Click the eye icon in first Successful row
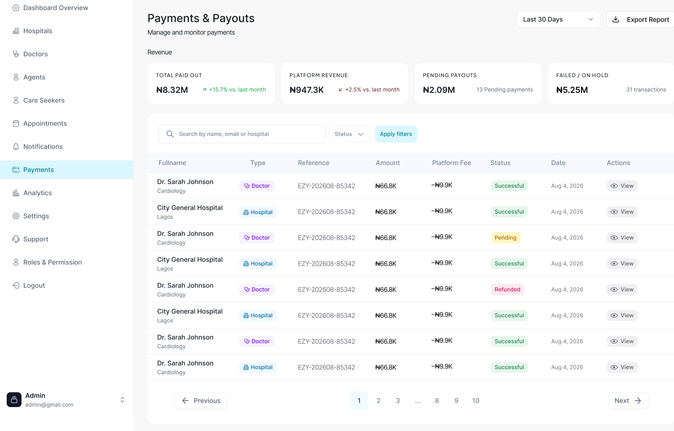Viewport: 674px width, 431px height. [x=614, y=186]
